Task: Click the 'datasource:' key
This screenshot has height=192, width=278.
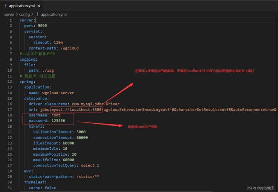Action: (36, 98)
